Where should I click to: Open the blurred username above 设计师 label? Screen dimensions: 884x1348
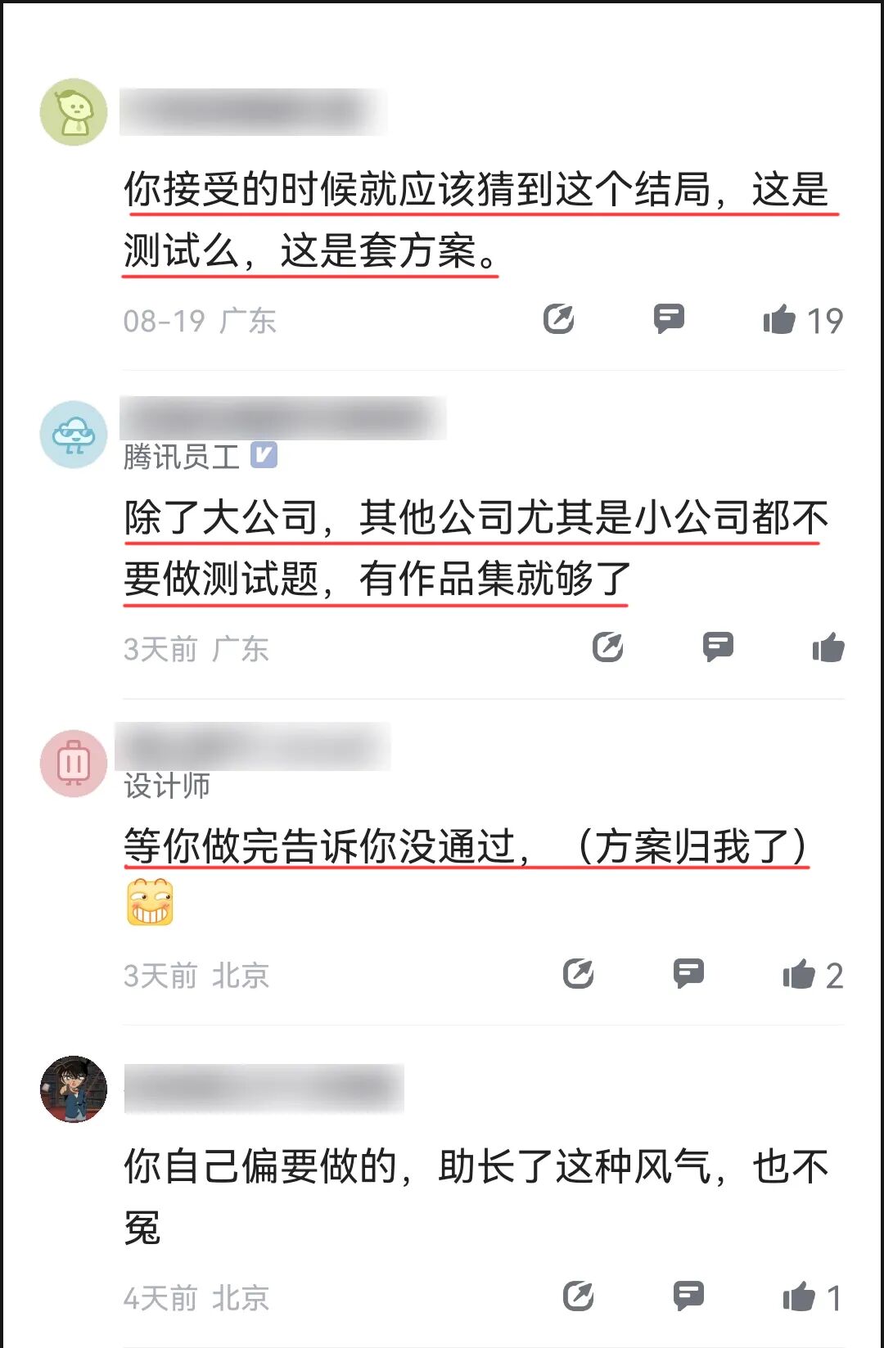pyautogui.click(x=254, y=746)
